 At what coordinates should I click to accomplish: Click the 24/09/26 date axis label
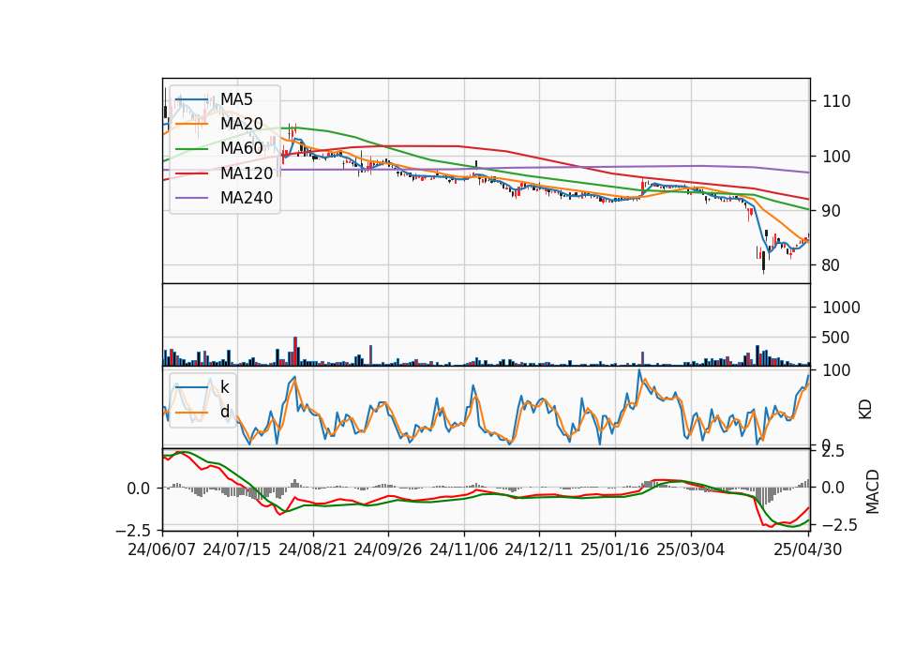(x=387, y=549)
